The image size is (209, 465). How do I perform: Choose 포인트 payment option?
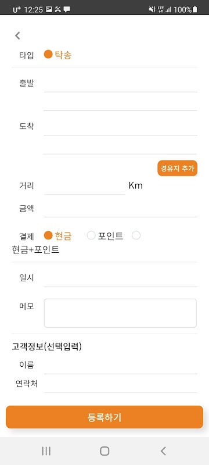pos(91,235)
